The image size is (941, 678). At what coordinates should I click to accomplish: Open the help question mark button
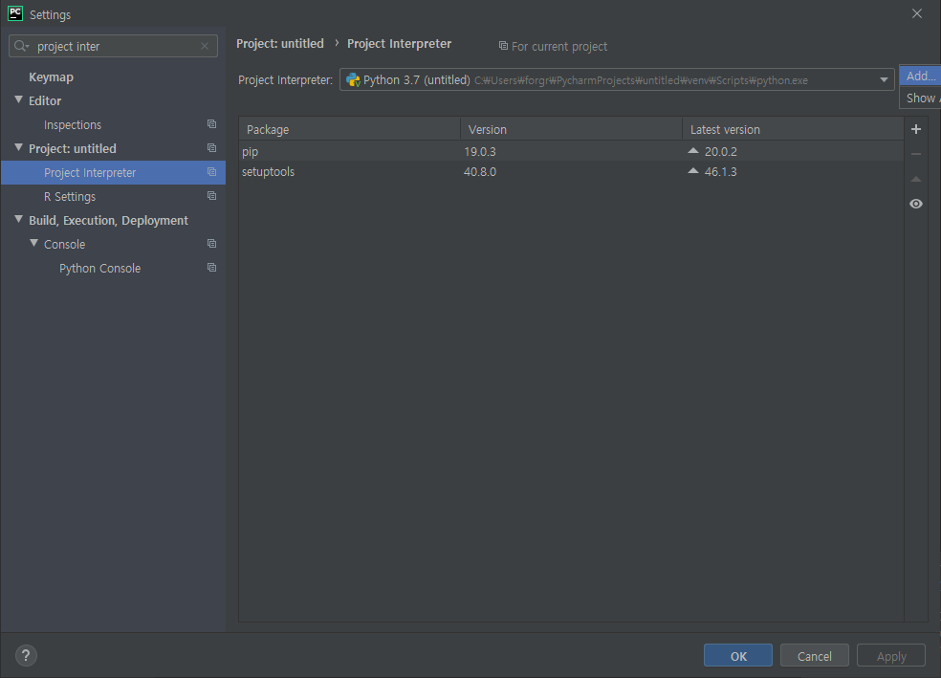26,656
